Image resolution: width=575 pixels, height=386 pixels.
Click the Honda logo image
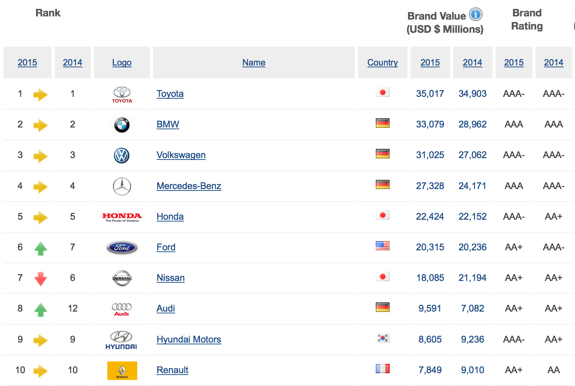[x=122, y=217]
